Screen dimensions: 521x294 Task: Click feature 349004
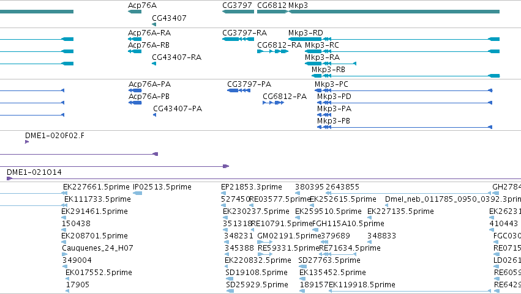coord(77,260)
